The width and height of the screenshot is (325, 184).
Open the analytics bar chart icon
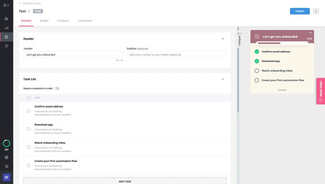coord(6,28)
